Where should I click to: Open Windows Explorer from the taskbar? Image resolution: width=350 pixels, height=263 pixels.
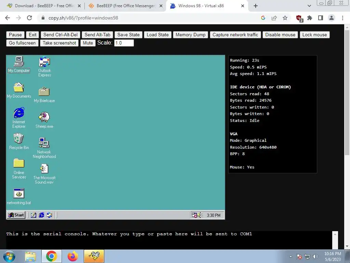click(30, 256)
